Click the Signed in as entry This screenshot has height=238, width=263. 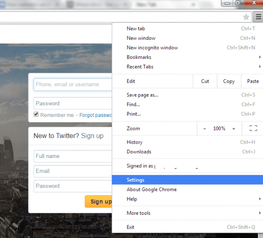coord(187,166)
